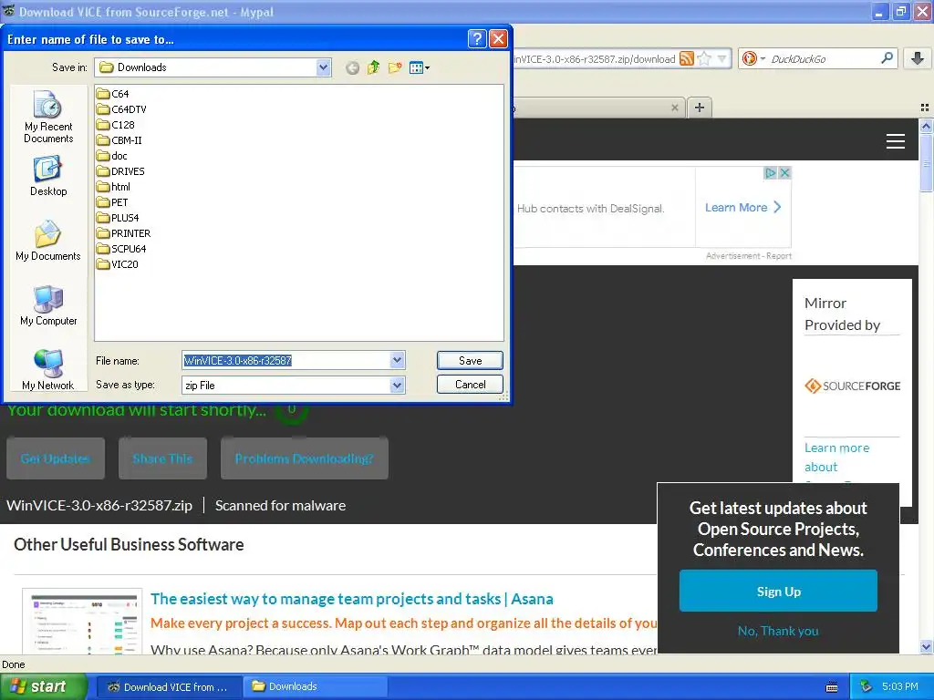Screen dimensions: 934x700
Task: Open the PET folder
Action: 112,202
